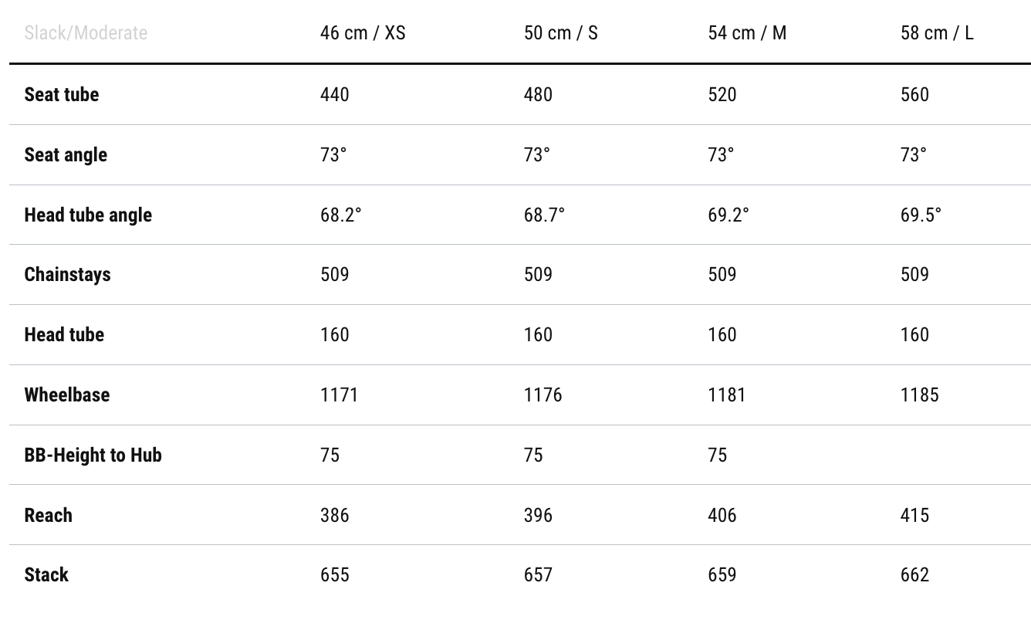Select the Seat angle row label
Image resolution: width=1031 pixels, height=630 pixels.
point(66,154)
